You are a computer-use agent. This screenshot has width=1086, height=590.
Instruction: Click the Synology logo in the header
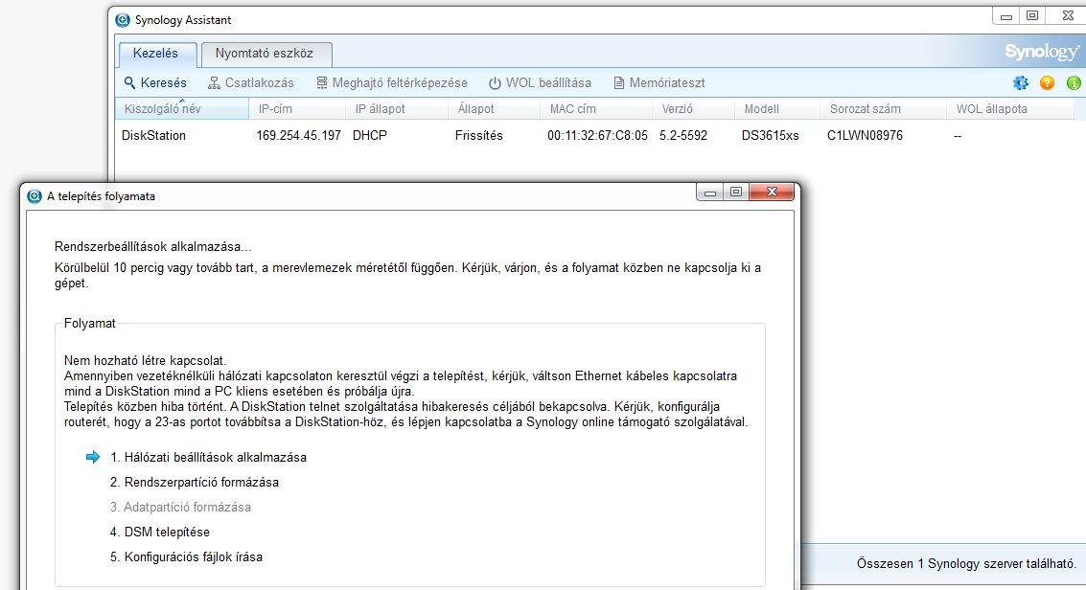[x=1042, y=52]
